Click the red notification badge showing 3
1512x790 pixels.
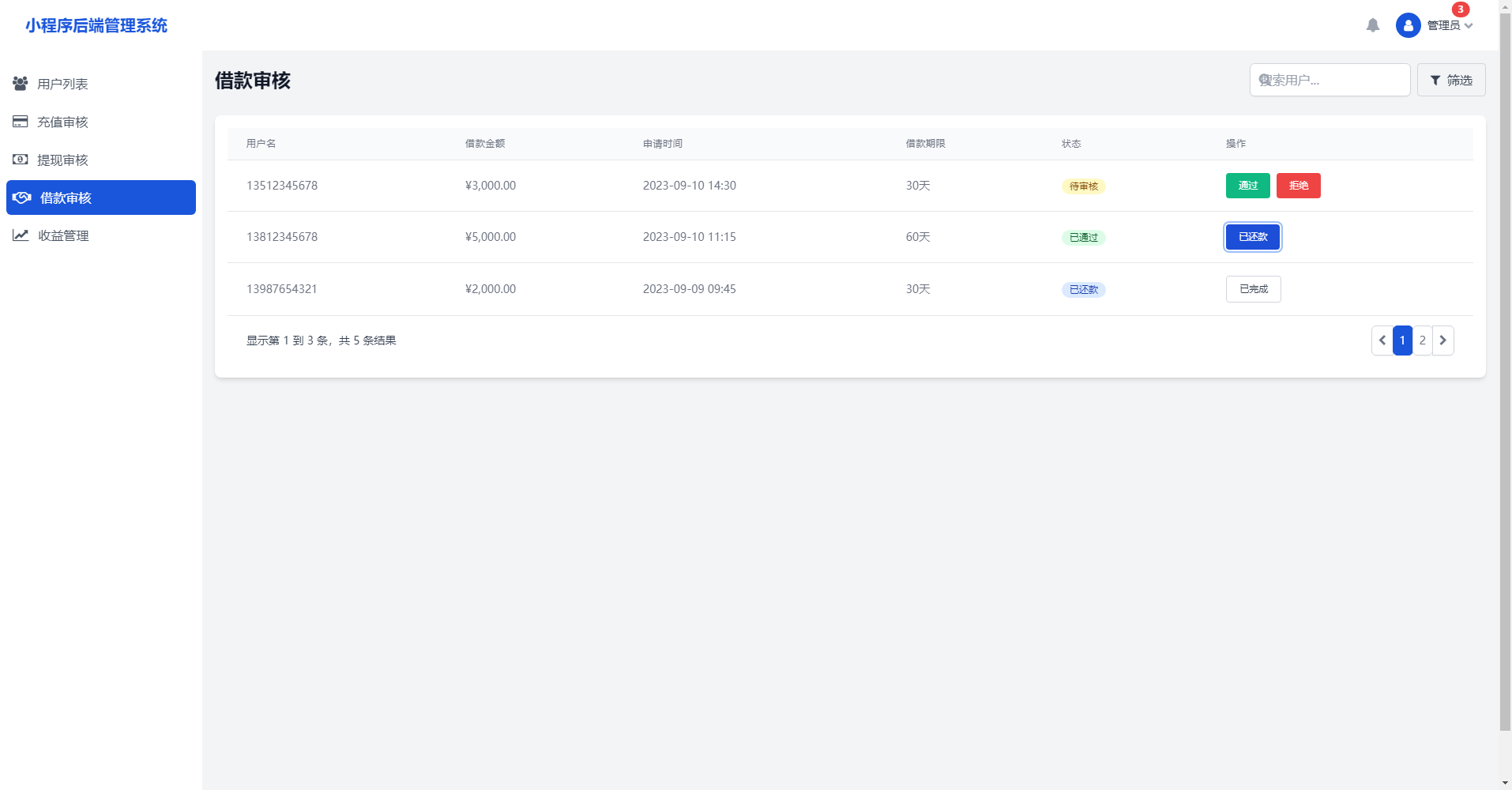pyautogui.click(x=1461, y=9)
